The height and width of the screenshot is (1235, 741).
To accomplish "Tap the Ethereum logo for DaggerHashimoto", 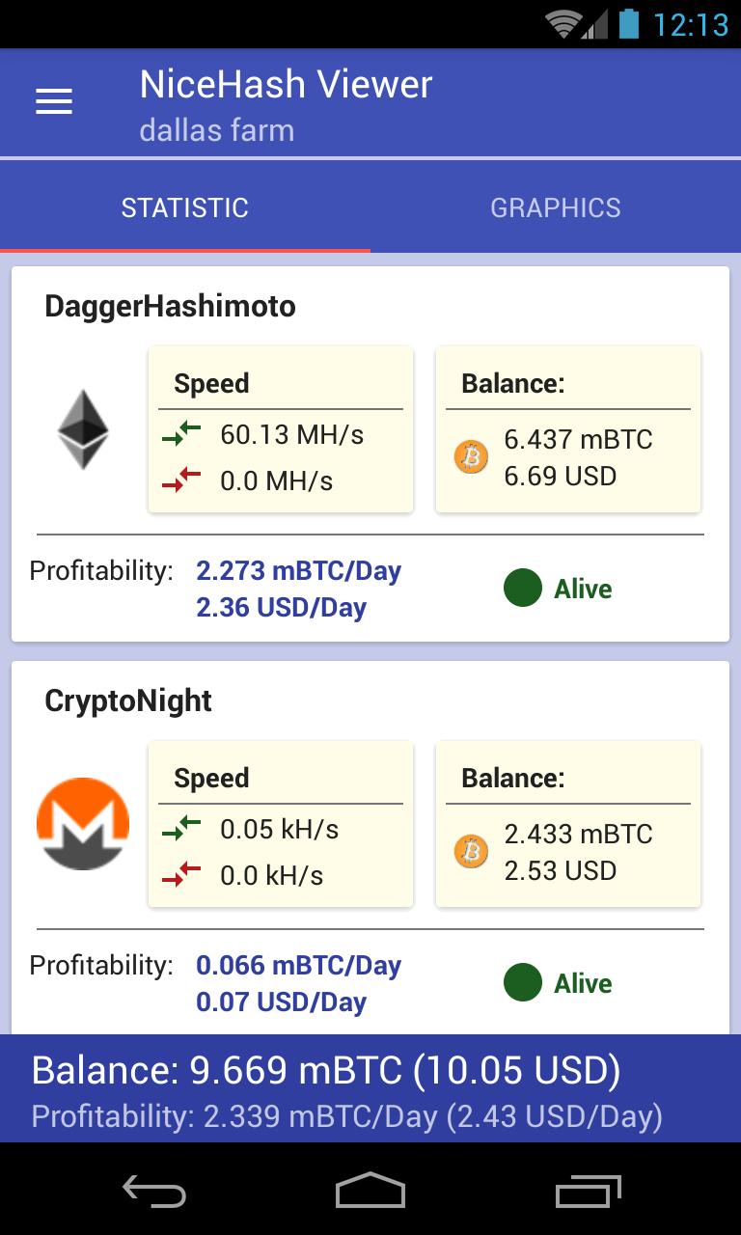I will [x=83, y=429].
